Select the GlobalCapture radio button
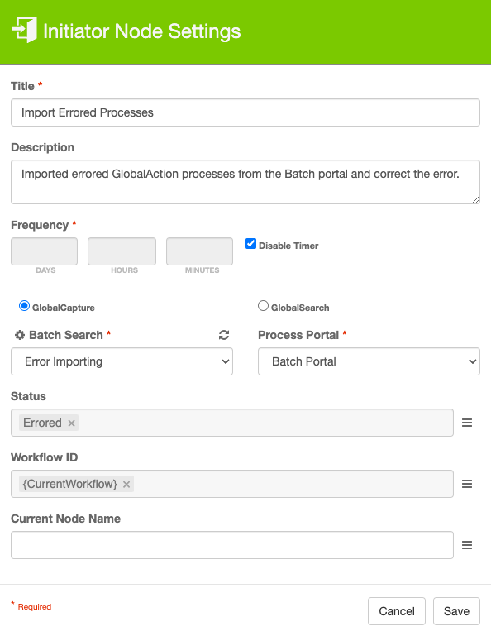 pyautogui.click(x=24, y=306)
